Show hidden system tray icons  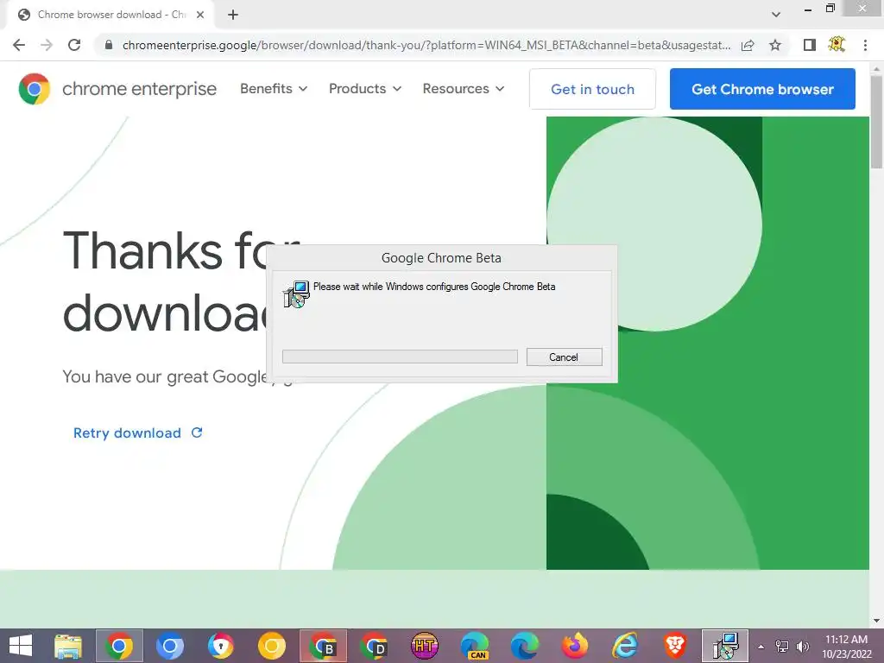761,647
